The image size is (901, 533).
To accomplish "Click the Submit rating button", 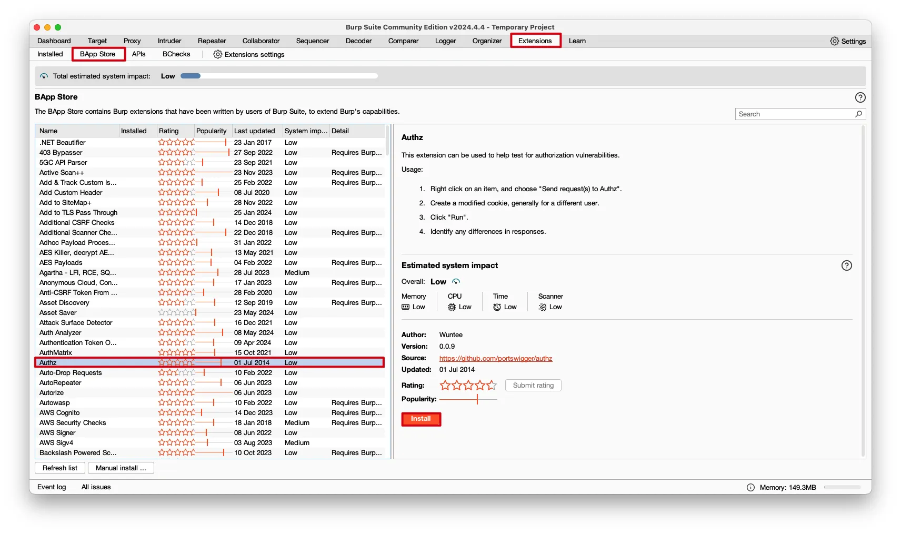I will coord(533,386).
